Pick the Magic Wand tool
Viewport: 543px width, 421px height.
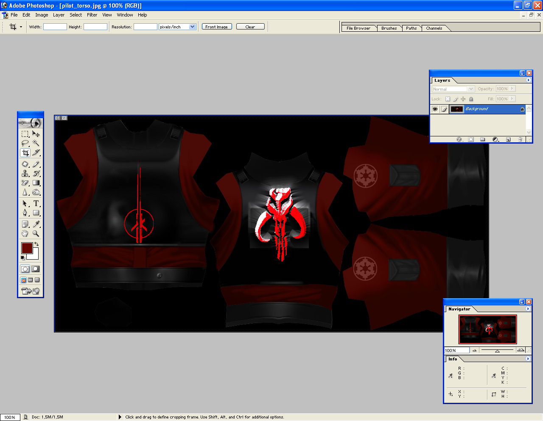tap(36, 143)
